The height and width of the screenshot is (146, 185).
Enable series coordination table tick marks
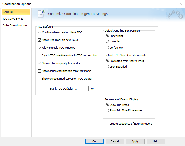pos(40,71)
